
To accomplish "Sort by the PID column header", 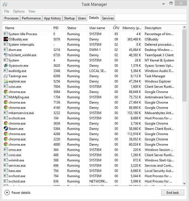I will 58,28.
